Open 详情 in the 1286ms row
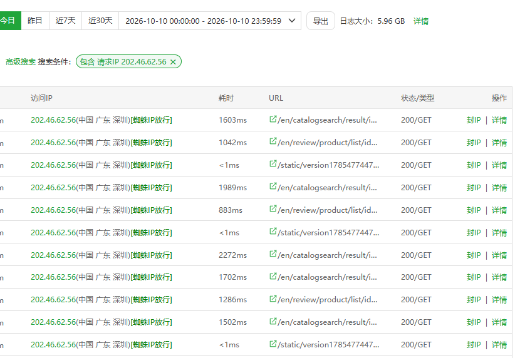This screenshot has width=515, height=358. coord(499,300)
